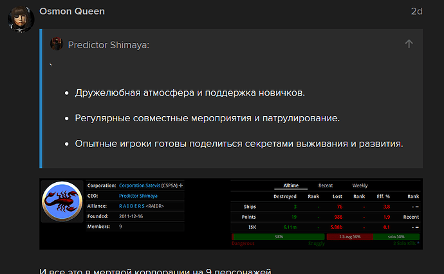The image size is (444, 274).
Task: Click the Destroyed column header
Action: [x=285, y=196]
